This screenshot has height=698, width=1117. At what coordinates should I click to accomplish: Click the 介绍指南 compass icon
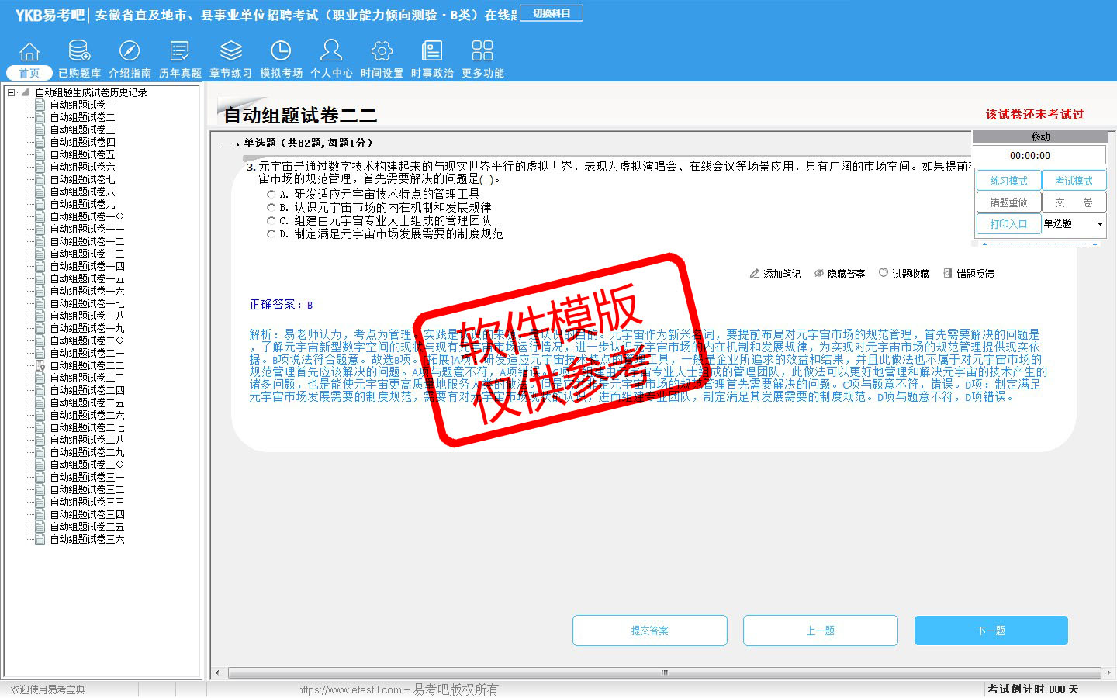tap(130, 51)
